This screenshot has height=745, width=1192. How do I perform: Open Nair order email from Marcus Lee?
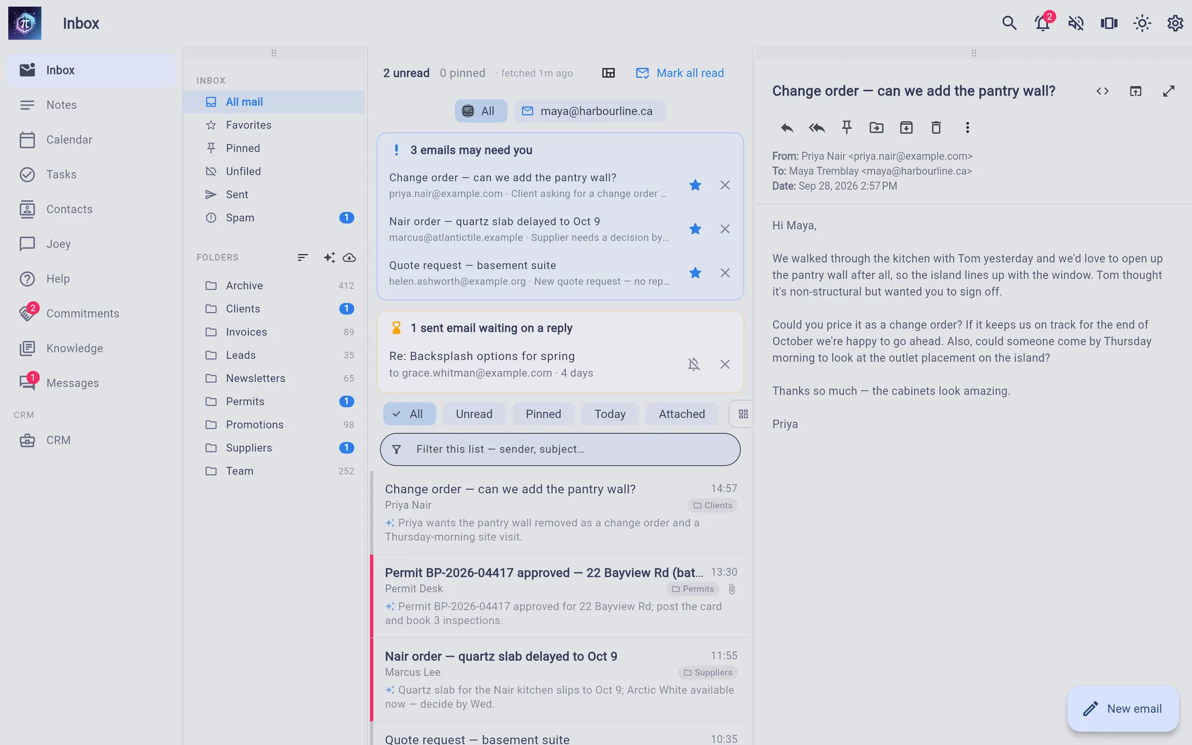(561, 680)
